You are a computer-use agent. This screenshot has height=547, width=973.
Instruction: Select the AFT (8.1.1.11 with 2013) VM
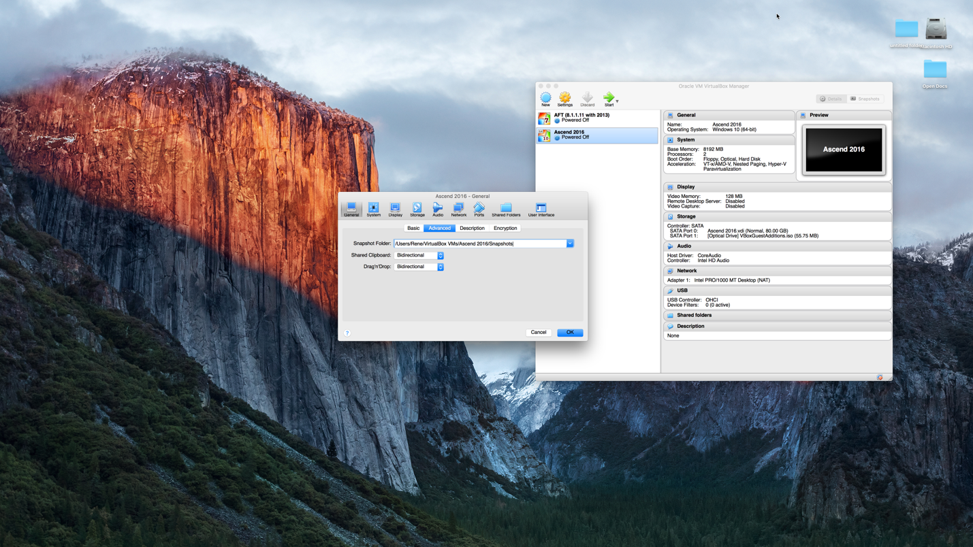click(x=597, y=118)
